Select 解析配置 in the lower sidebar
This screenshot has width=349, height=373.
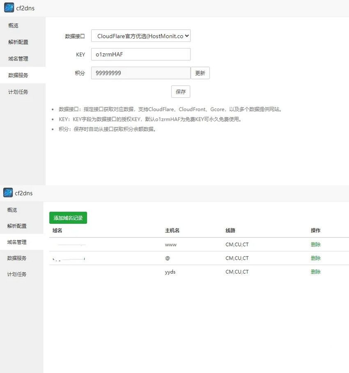click(x=17, y=226)
